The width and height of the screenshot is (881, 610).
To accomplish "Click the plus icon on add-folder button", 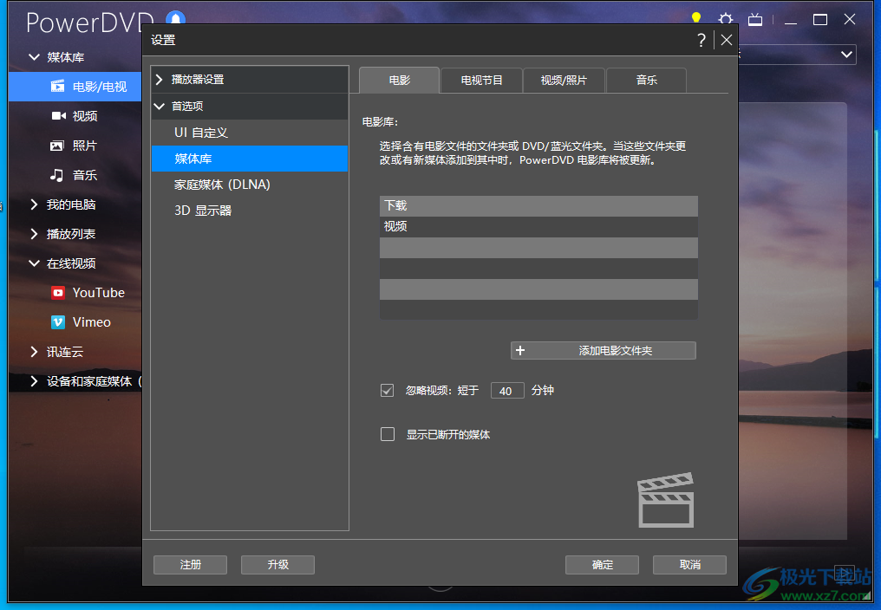I will [x=520, y=351].
